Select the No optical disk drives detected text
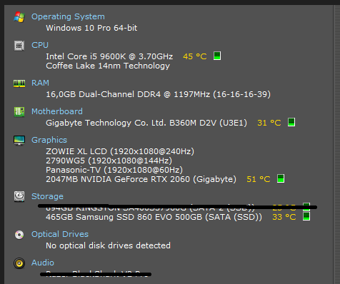Screen dimensions: 340x284 [x=108, y=245]
